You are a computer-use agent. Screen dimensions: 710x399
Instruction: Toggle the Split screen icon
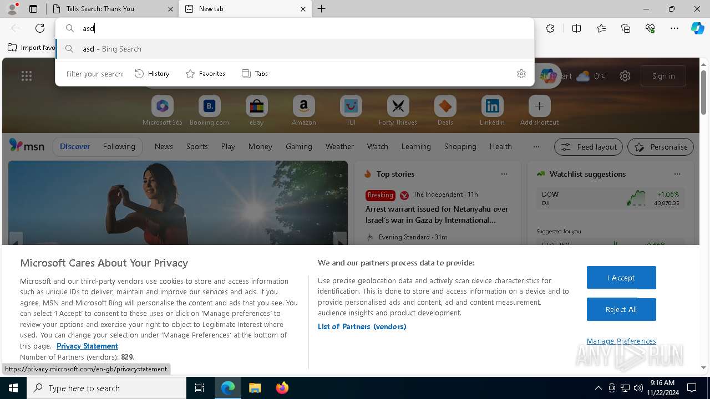tap(576, 28)
